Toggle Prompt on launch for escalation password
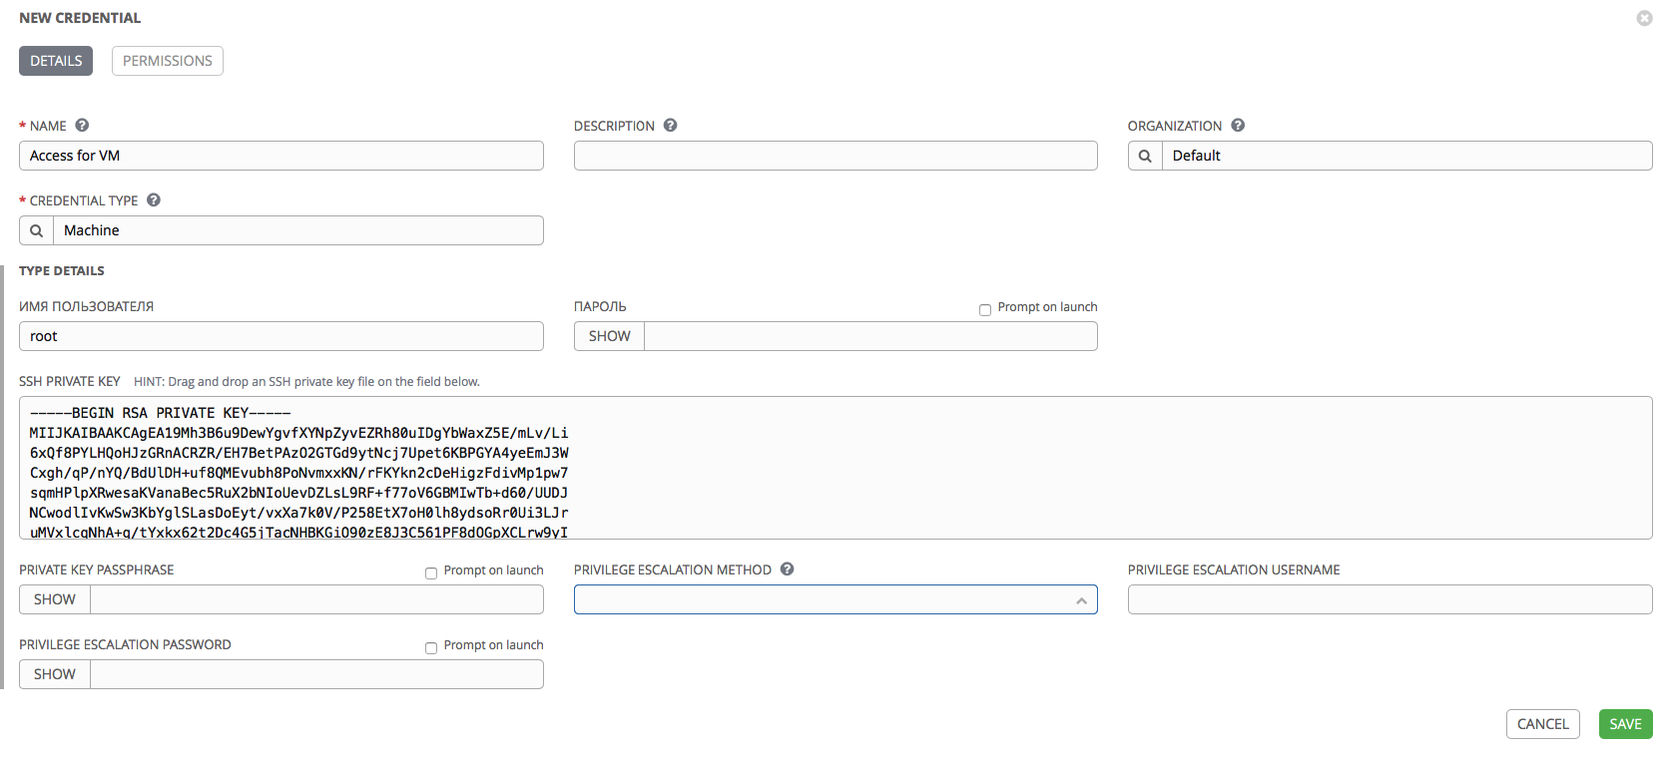Screen dimensions: 1668x757 point(431,647)
